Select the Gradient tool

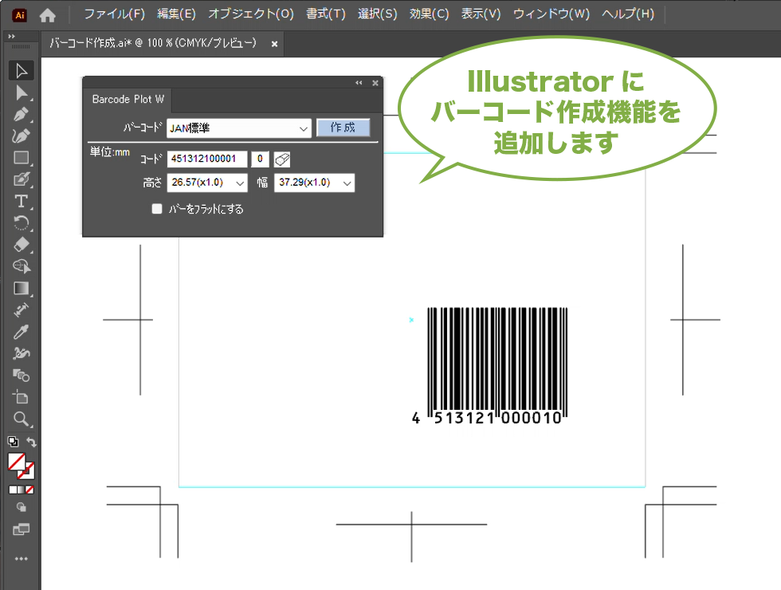coord(21,289)
